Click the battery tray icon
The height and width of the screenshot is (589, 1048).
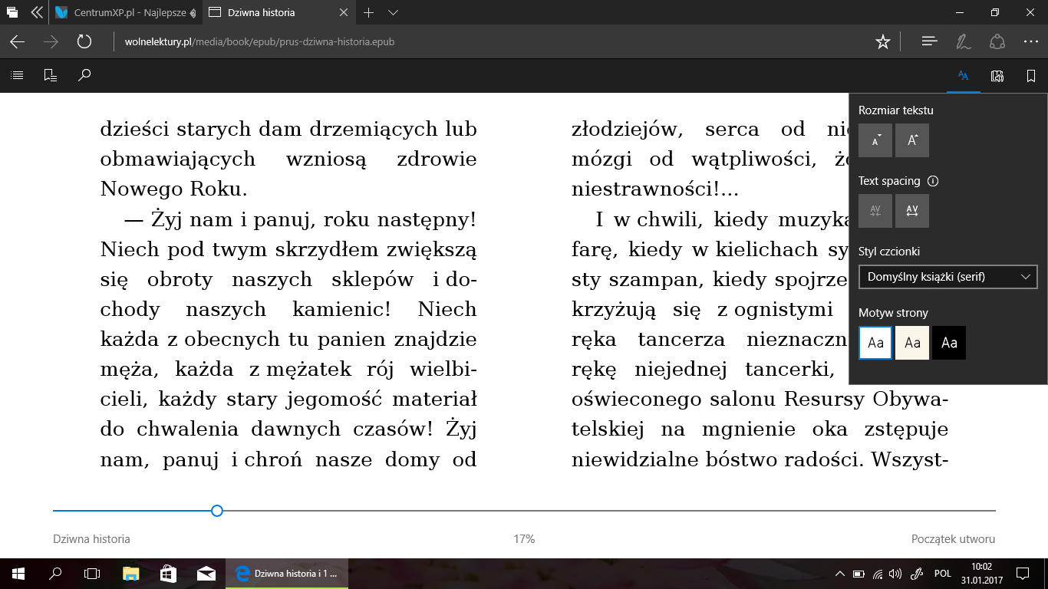coord(859,573)
